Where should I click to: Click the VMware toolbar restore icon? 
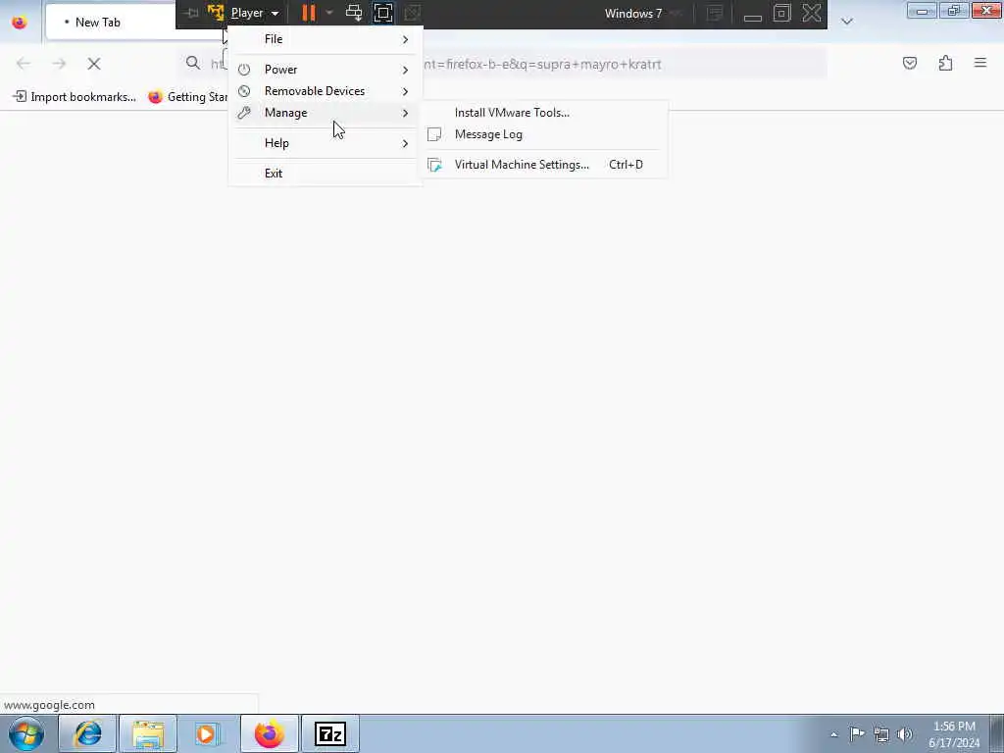781,13
